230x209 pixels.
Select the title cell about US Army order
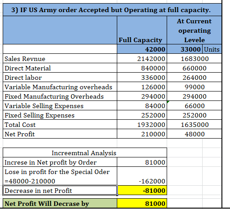point(112,10)
